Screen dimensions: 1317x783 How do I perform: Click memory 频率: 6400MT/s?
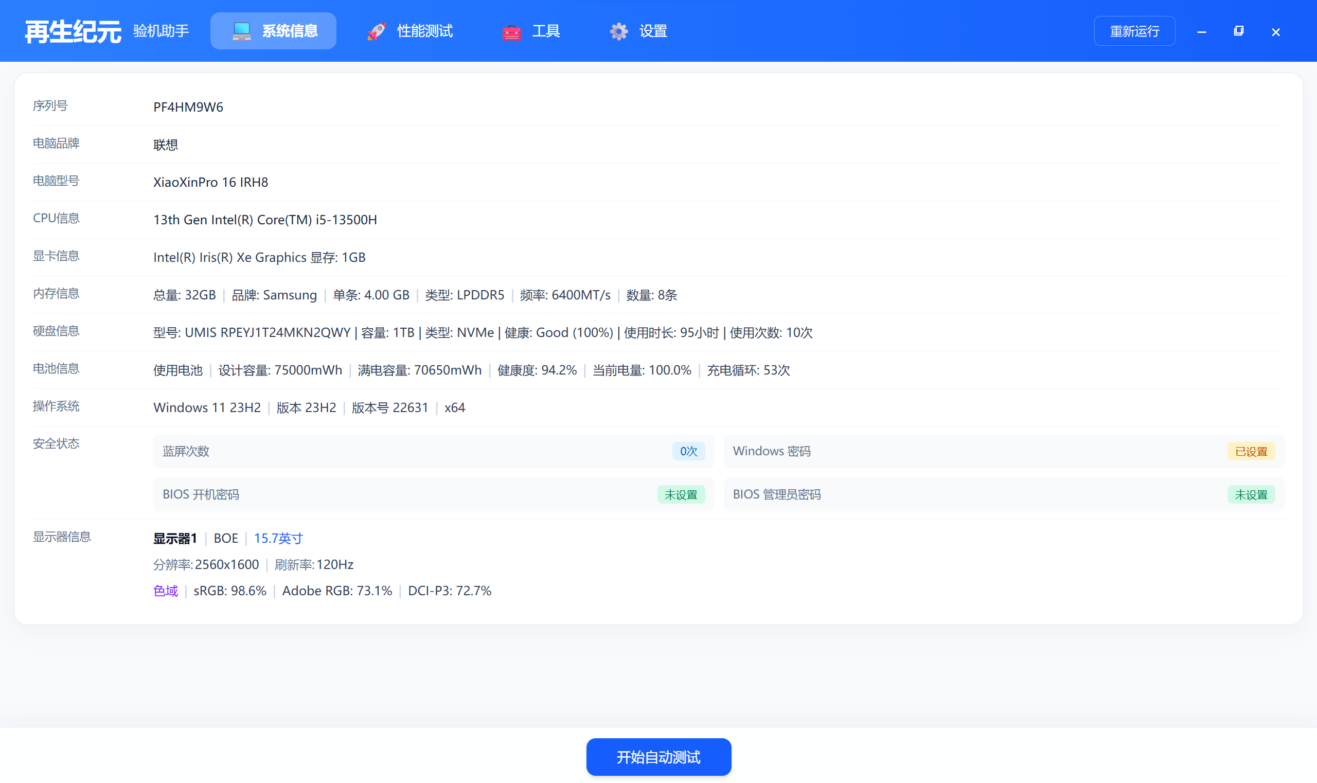point(565,295)
